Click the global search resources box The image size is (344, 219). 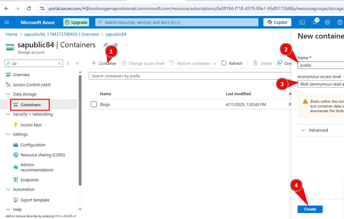point(177,22)
